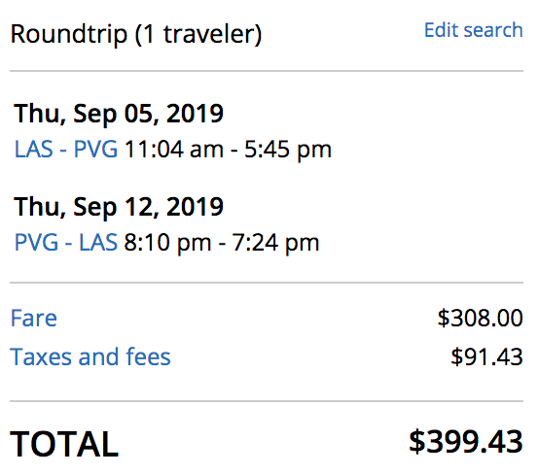Open the Taxes and fees link
Viewport: 539px width, 474px height.
90,356
